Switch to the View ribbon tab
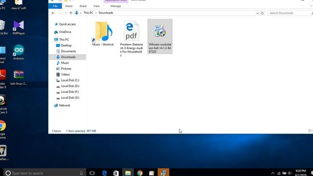Screen dimensions: 313x176 96,6
